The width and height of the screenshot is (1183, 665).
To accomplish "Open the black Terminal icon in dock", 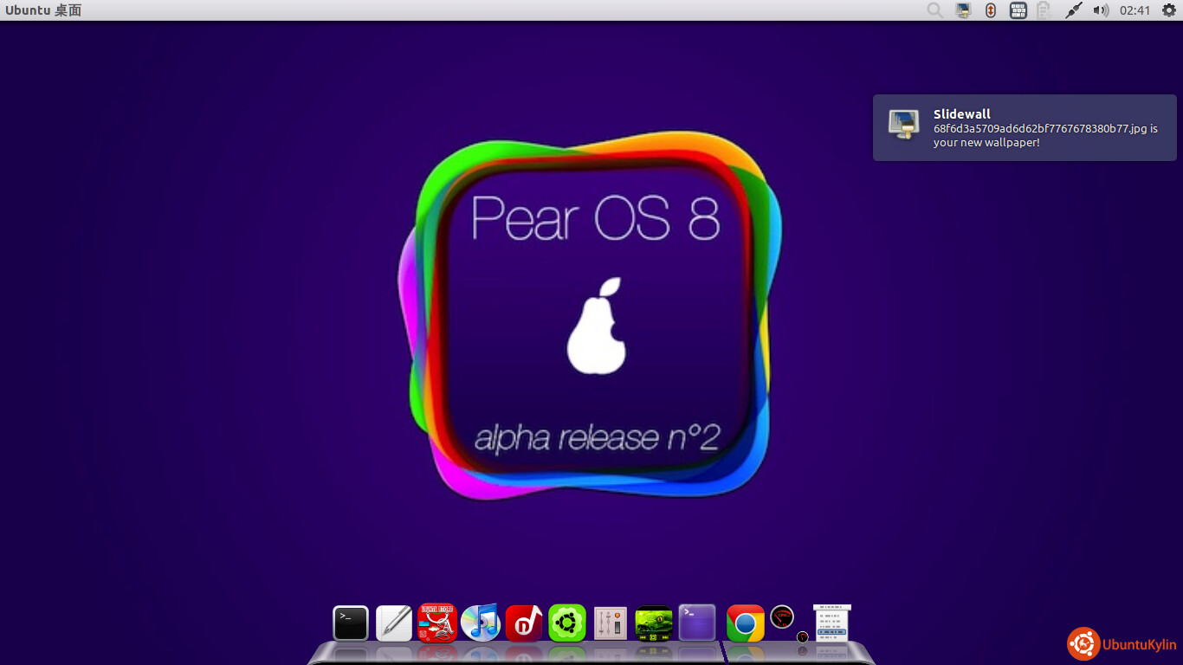I will (x=351, y=623).
